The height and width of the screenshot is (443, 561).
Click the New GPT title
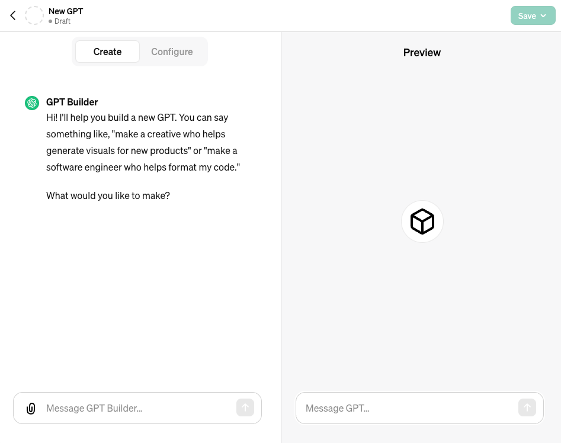(x=66, y=11)
